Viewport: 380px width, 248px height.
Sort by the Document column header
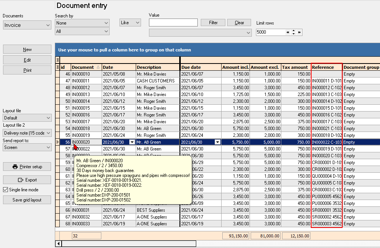[x=86, y=67]
